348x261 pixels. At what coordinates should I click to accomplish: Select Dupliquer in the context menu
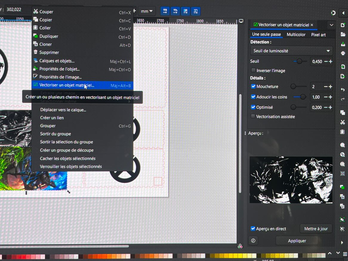click(x=82, y=36)
